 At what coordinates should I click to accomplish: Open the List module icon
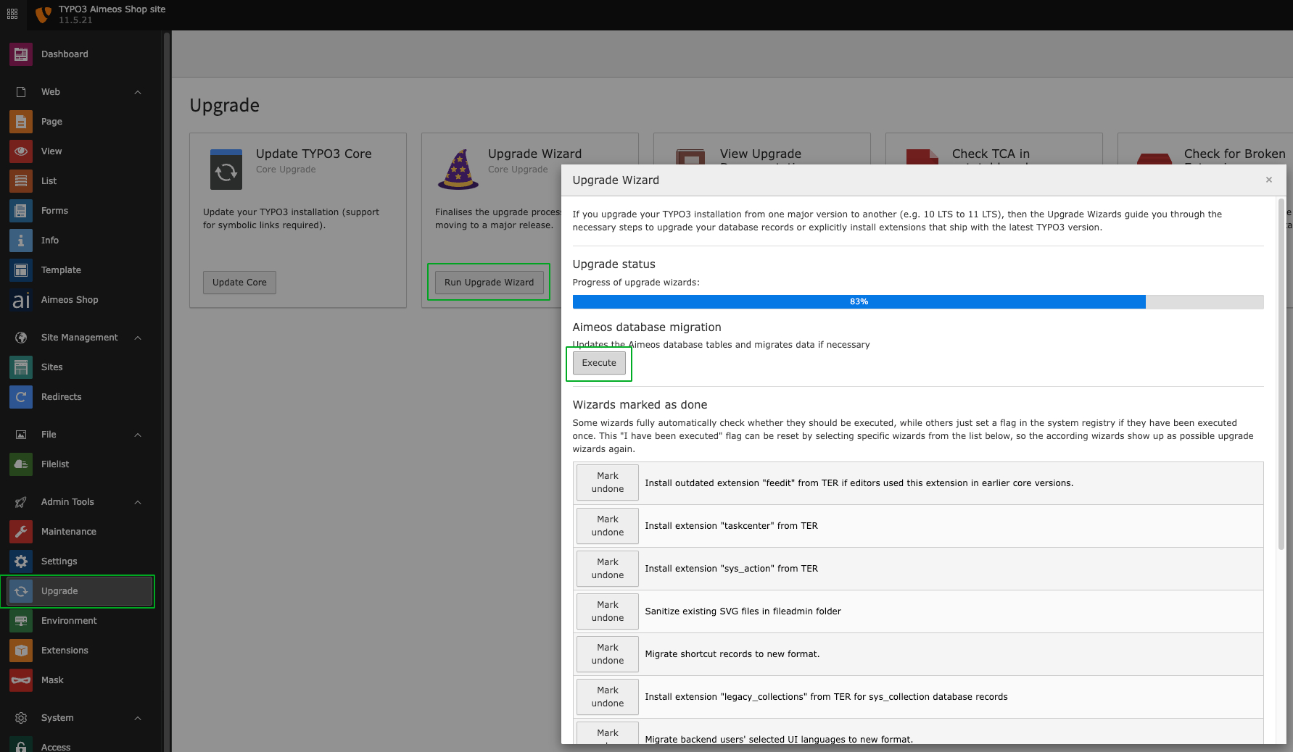coord(21,181)
